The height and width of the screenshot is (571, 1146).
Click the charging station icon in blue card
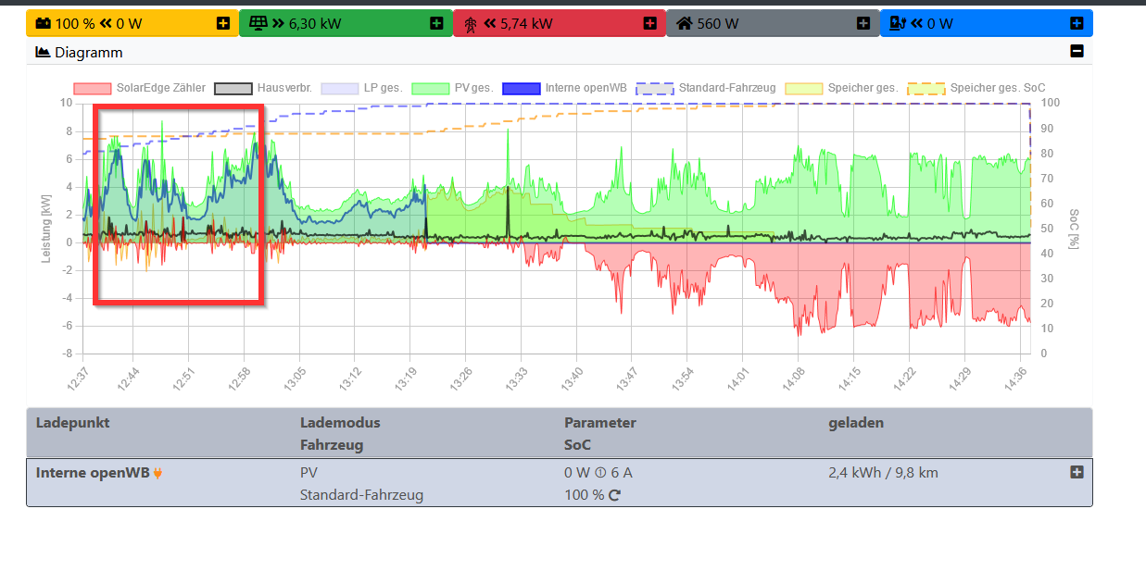pos(897,23)
